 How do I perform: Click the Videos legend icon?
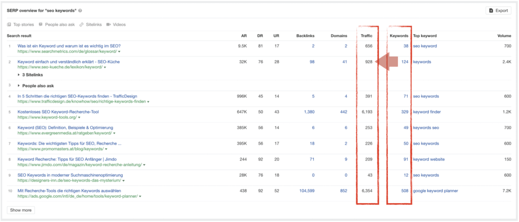tap(109, 24)
